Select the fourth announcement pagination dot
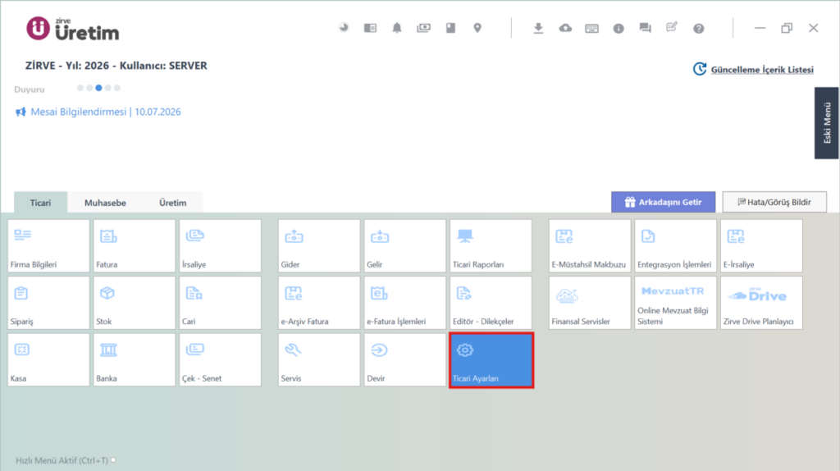This screenshot has height=471, width=840. (108, 88)
